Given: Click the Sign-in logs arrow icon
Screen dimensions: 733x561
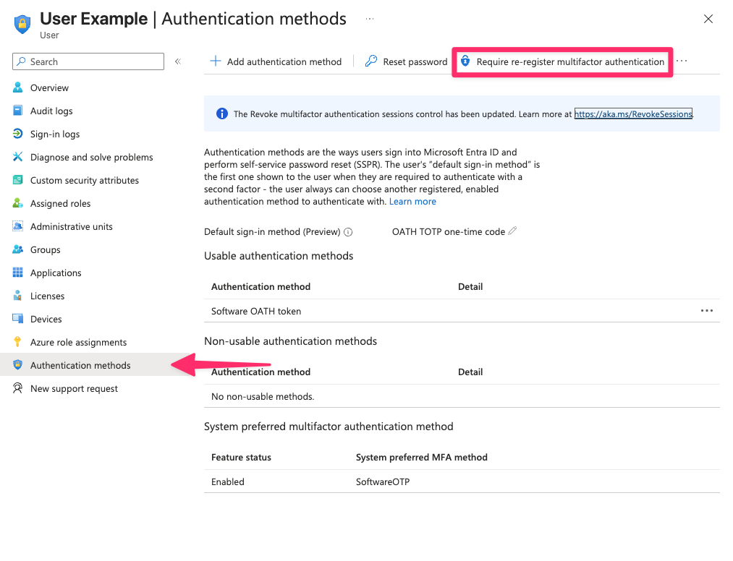Looking at the screenshot, I should 18,134.
